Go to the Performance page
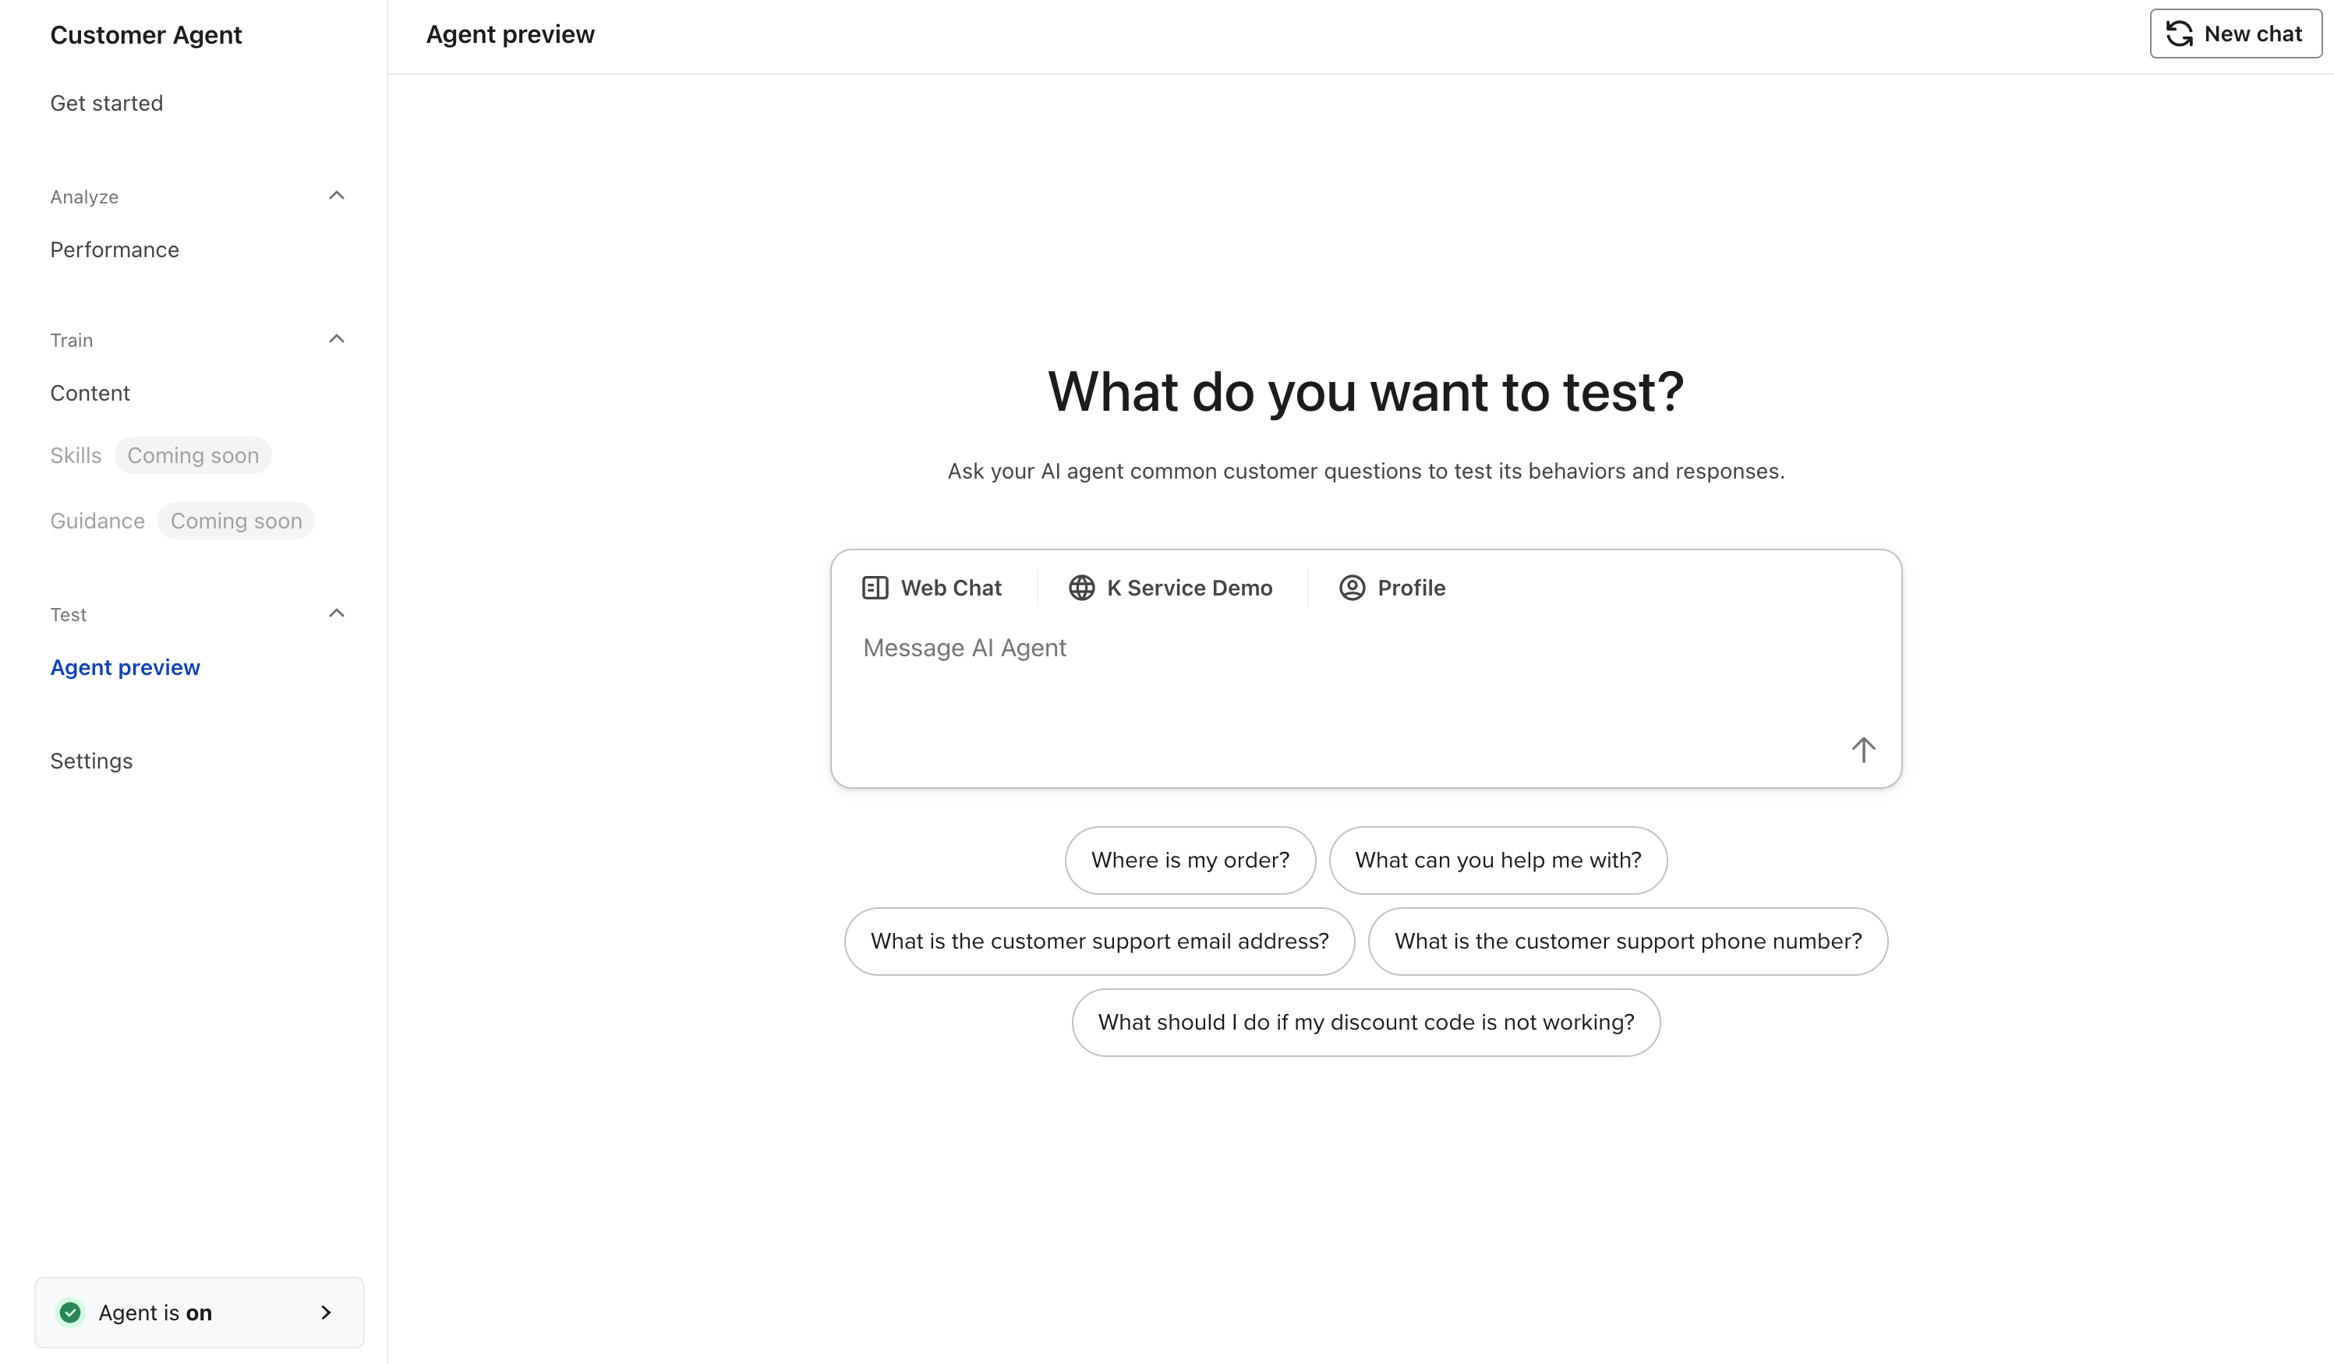This screenshot has height=1364, width=2334. pos(115,250)
